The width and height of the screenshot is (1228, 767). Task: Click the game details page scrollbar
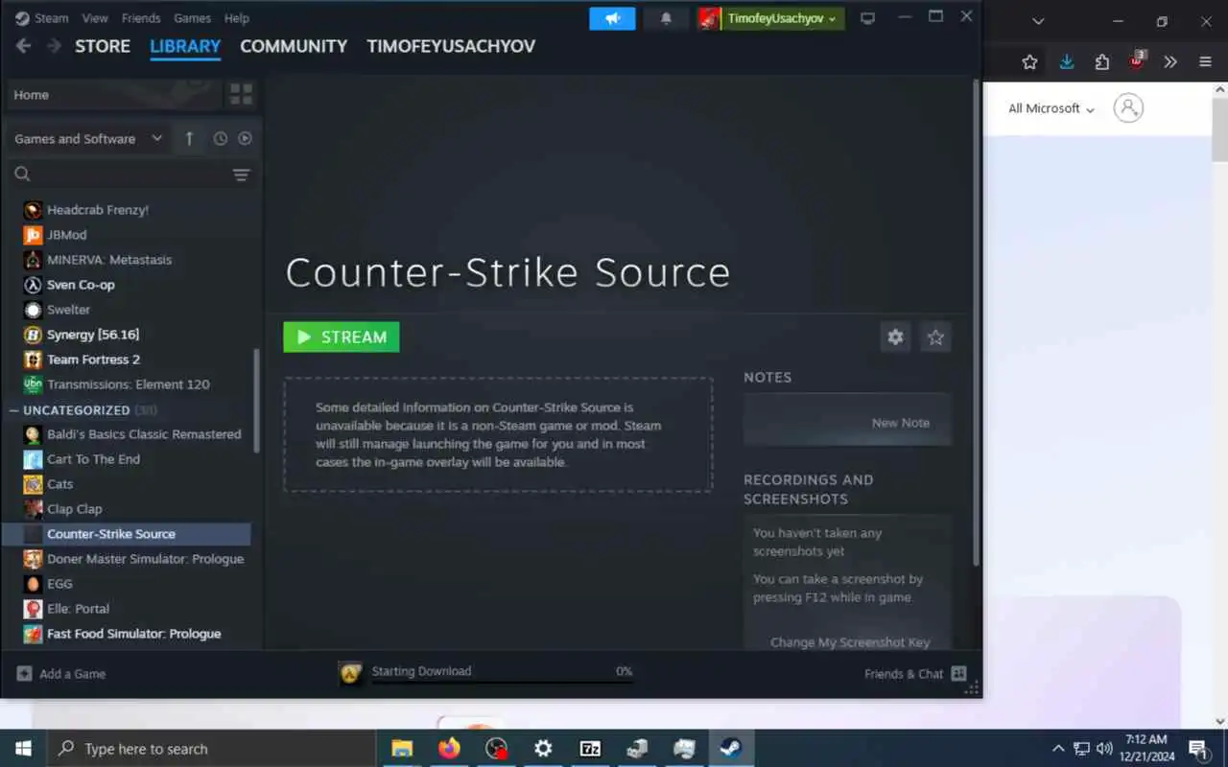(x=977, y=322)
